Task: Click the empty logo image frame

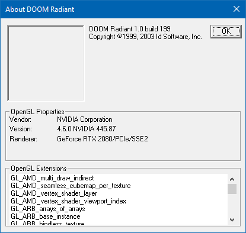Action: [46, 63]
